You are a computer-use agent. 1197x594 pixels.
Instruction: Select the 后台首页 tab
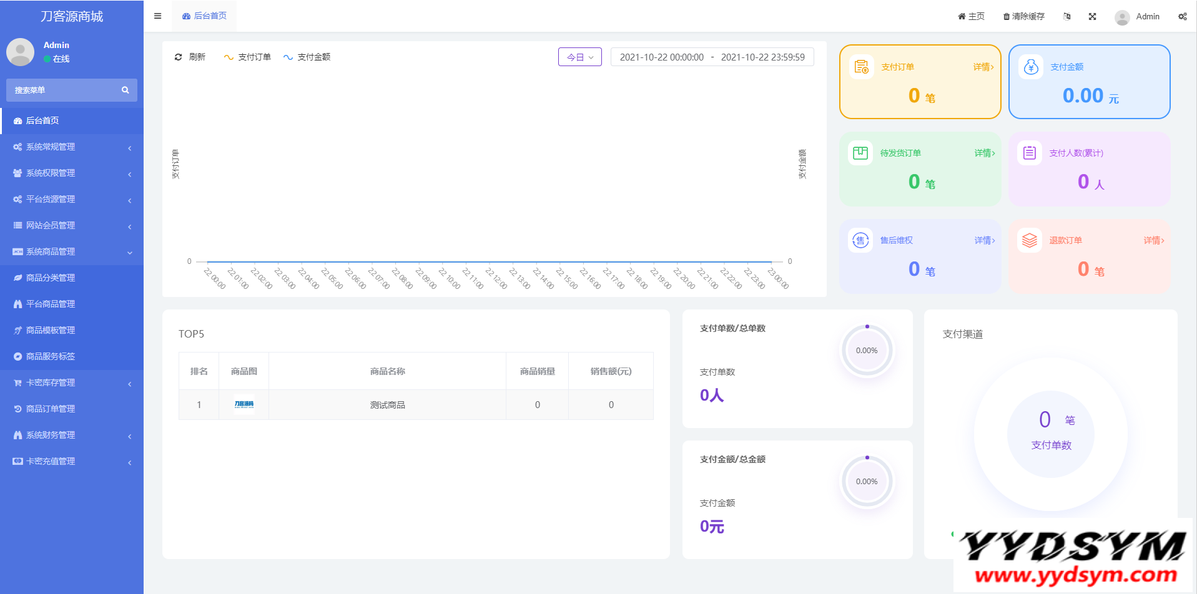[x=205, y=16]
